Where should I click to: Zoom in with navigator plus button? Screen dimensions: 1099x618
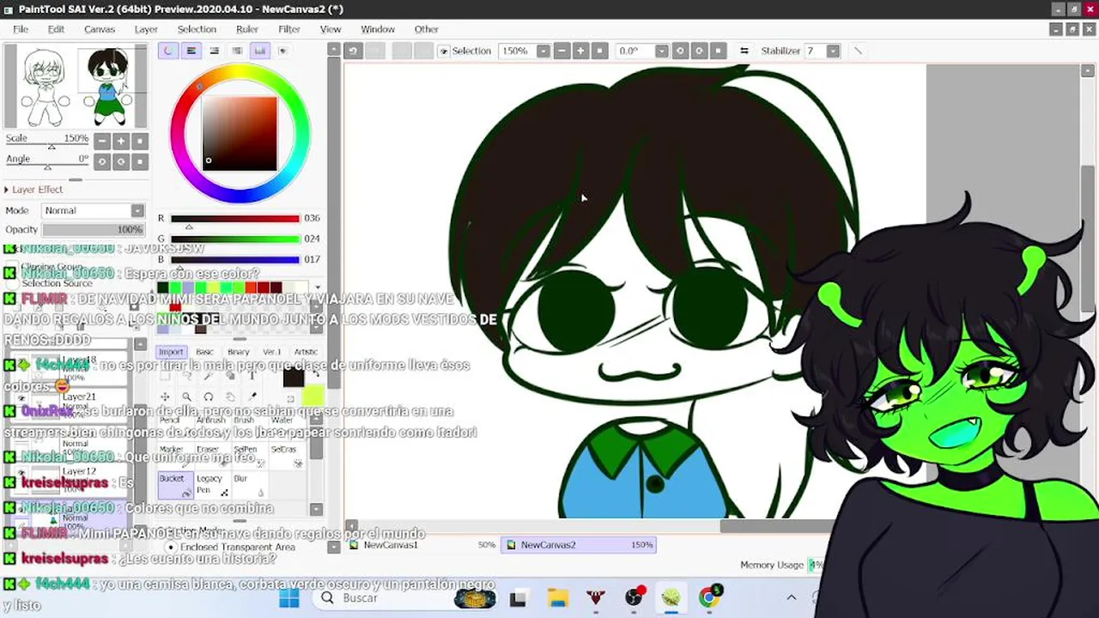tap(121, 141)
